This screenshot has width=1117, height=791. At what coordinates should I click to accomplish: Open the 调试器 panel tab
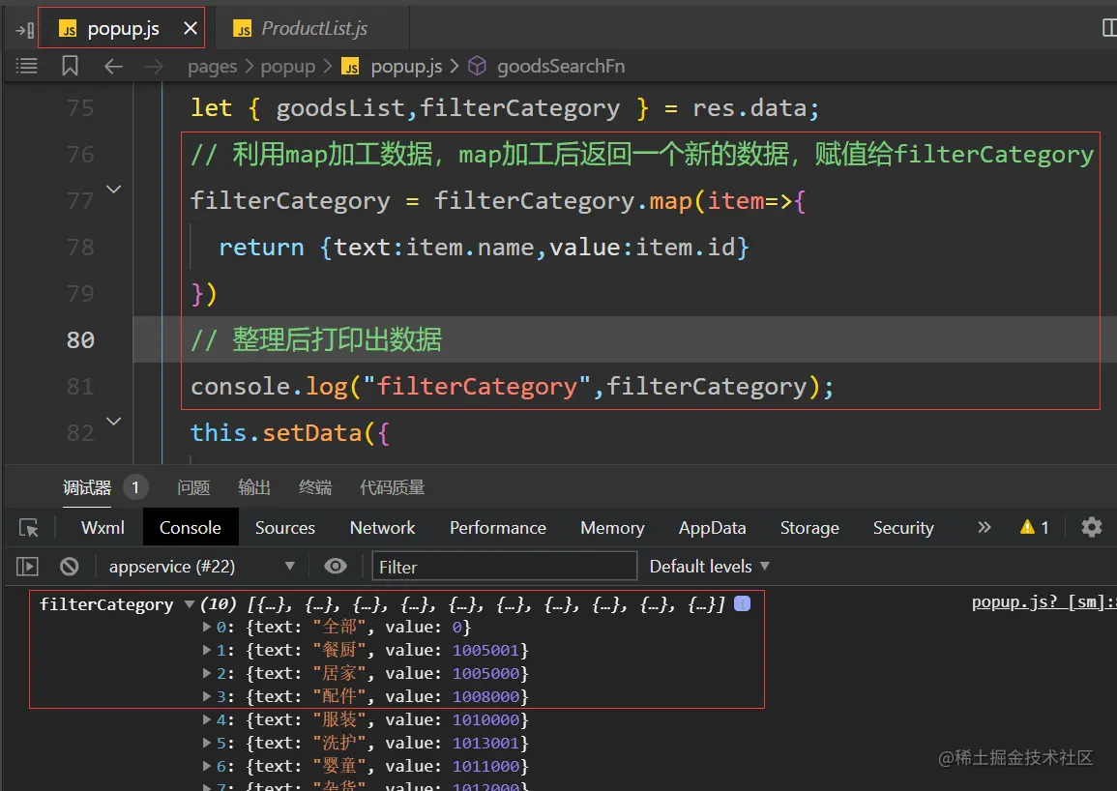point(87,487)
